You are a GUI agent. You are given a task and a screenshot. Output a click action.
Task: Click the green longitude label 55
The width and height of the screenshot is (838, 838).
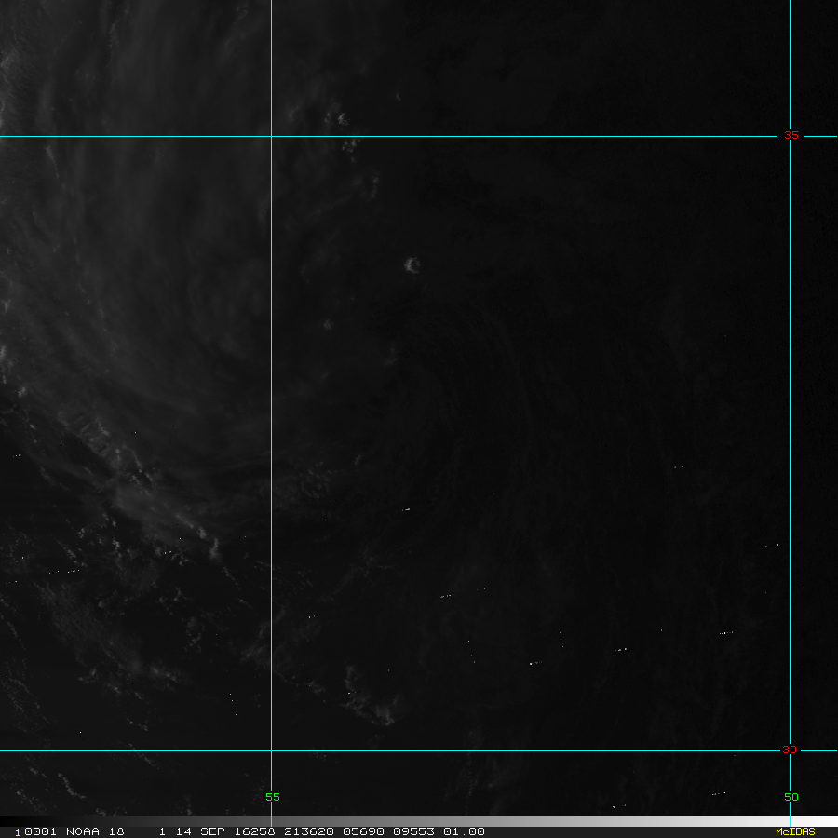point(273,797)
